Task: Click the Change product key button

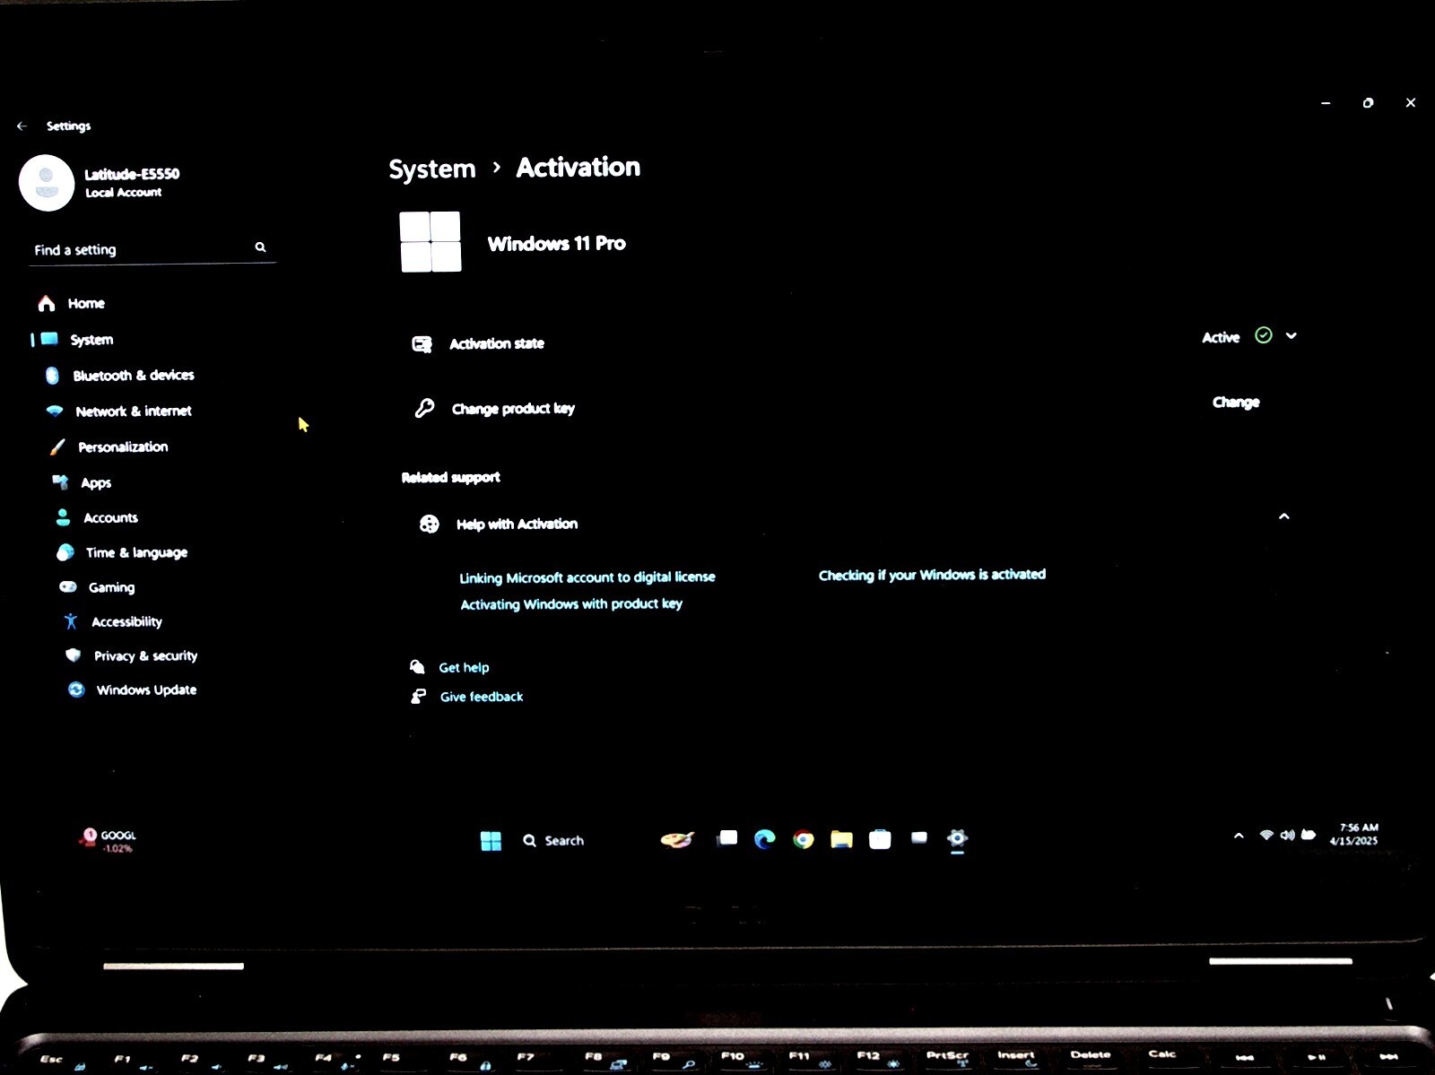Action: pos(1236,402)
